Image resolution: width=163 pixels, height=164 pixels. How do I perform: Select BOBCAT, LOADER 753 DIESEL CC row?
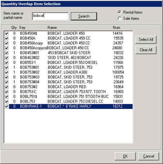tap(71, 101)
